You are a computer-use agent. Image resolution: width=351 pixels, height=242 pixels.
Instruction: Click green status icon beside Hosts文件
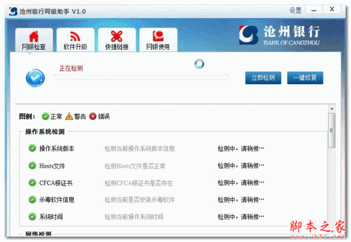tap(32, 165)
